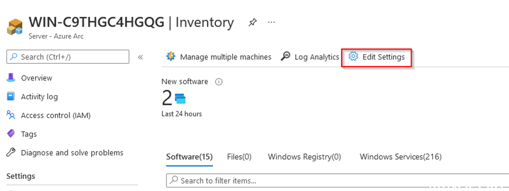The image size is (509, 191).
Task: Click the Settings section heading
Action: (21, 176)
